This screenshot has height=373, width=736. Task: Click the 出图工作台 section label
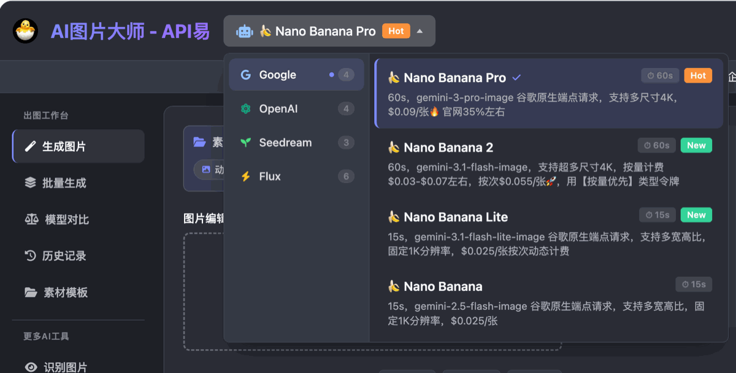tap(46, 115)
